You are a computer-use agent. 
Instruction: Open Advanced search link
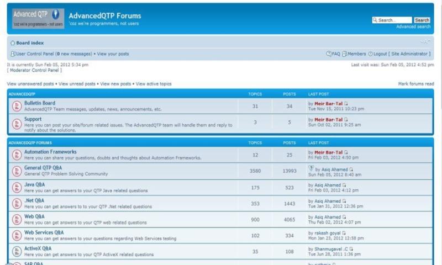click(x=413, y=26)
